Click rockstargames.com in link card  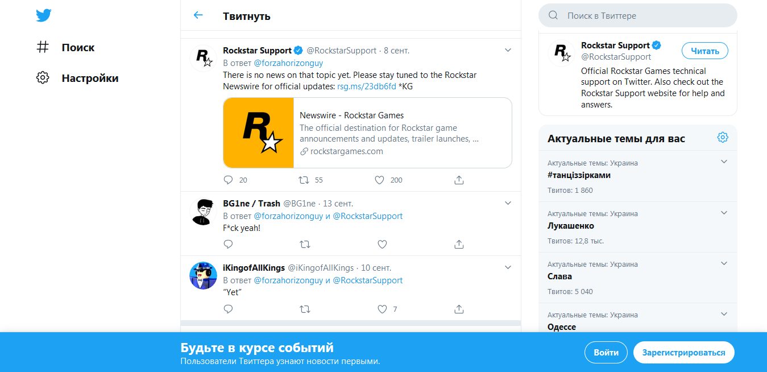(347, 151)
